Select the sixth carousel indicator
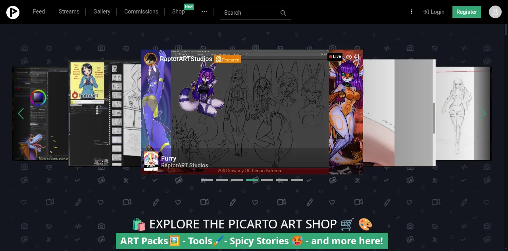The height and width of the screenshot is (251, 508). pos(282,180)
